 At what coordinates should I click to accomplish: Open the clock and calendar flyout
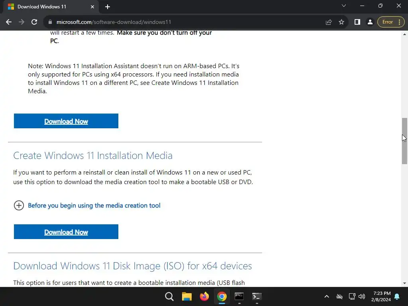(x=381, y=296)
